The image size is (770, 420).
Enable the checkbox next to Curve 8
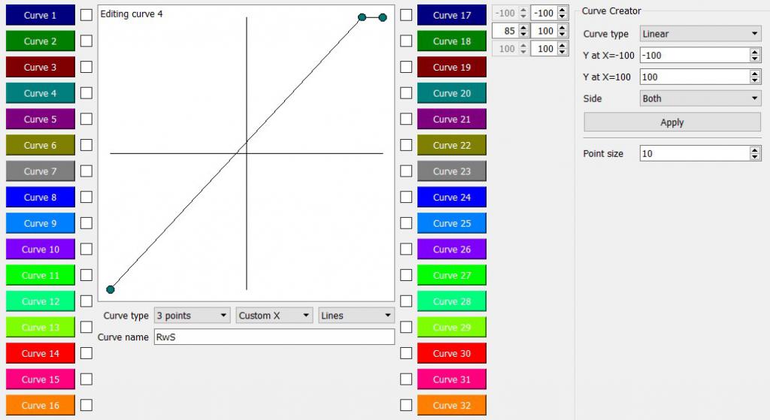pos(86,197)
